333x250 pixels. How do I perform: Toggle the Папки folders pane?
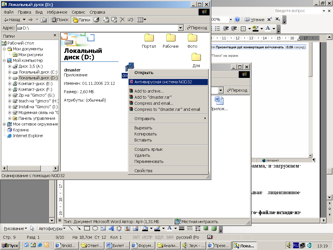pyautogui.click(x=82, y=20)
